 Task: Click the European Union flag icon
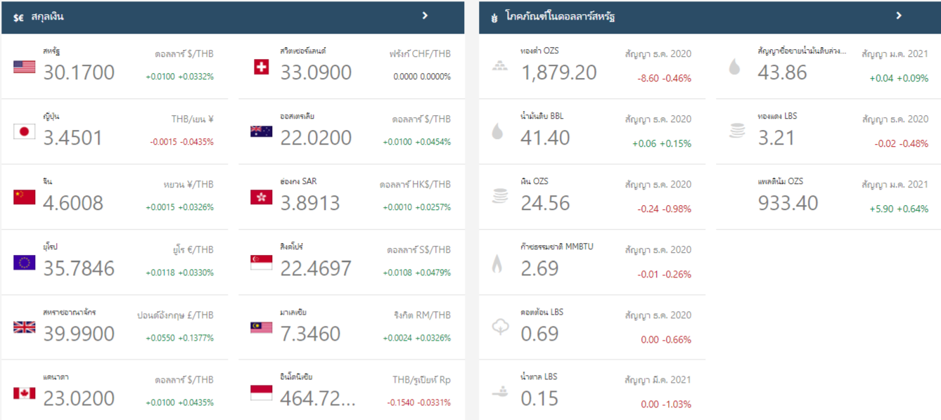click(x=24, y=263)
